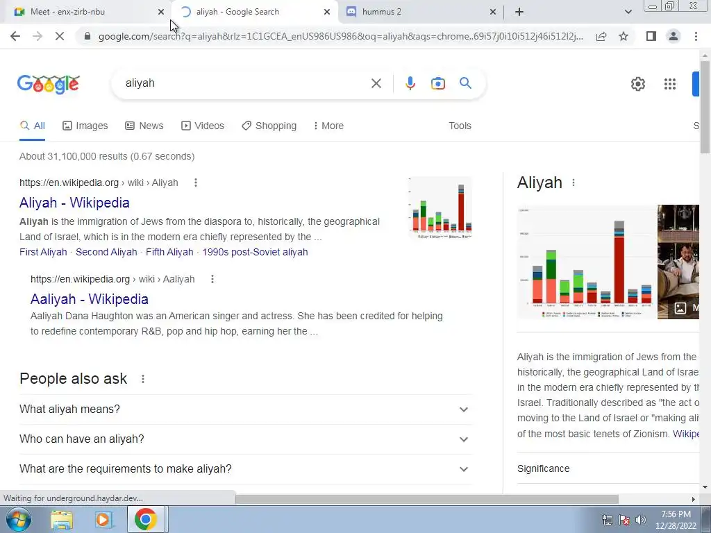This screenshot has height=533, width=711.
Task: Click the vertical page scrollbar thumb
Action: click(705, 107)
